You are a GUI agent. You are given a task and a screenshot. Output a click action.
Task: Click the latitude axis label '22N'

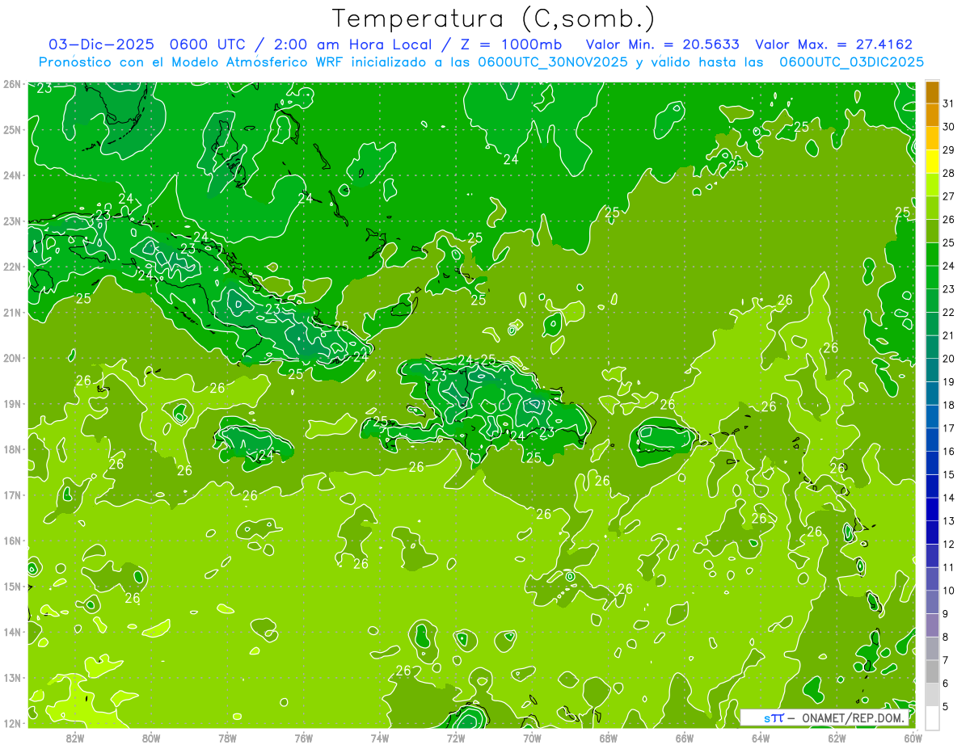(x=11, y=267)
